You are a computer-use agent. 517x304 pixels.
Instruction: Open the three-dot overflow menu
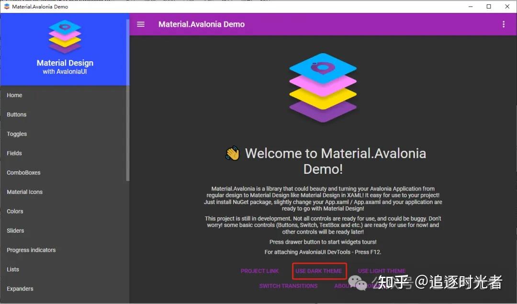coord(504,24)
